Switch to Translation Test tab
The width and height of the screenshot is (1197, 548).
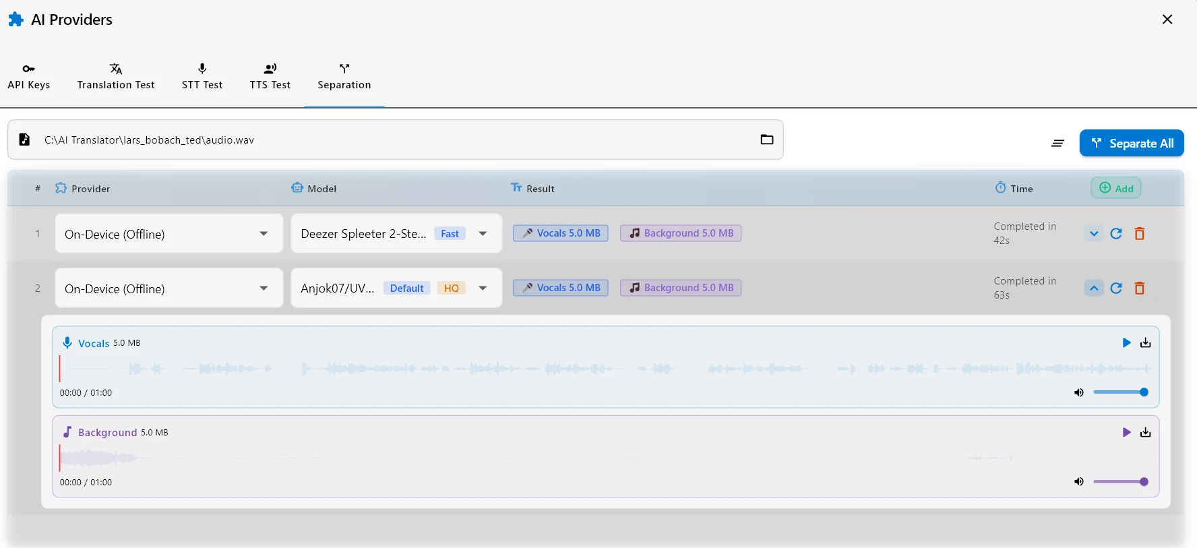[x=116, y=76]
